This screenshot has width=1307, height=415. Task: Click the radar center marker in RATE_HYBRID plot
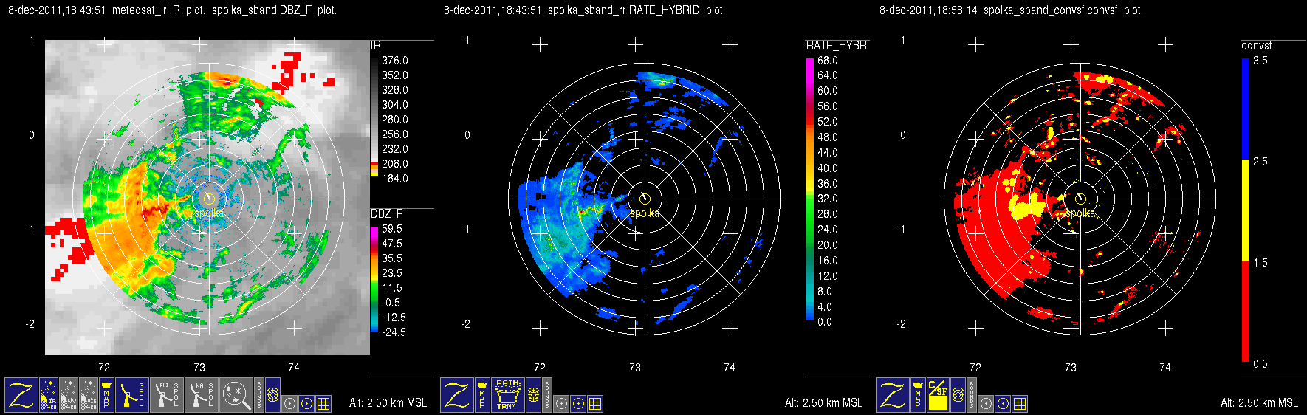(x=645, y=198)
